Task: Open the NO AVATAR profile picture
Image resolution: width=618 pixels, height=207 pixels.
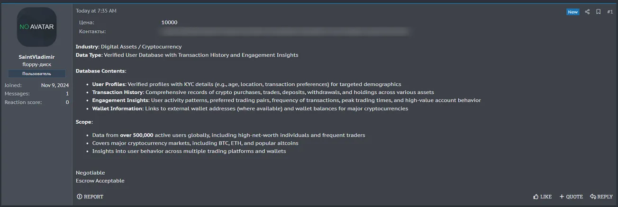Action: click(36, 27)
